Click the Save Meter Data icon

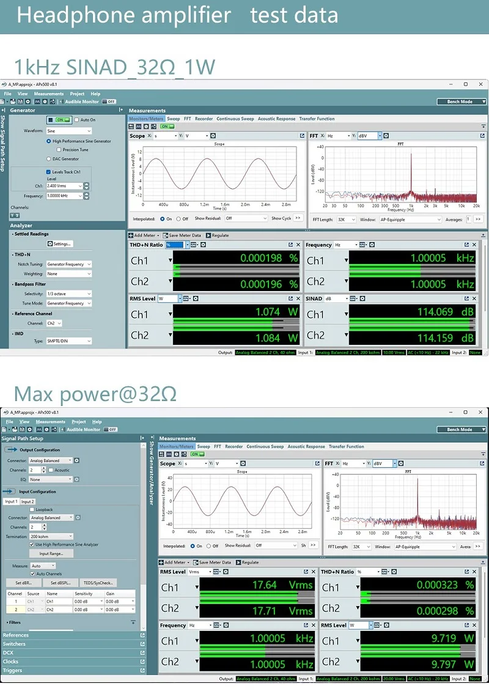click(x=165, y=234)
